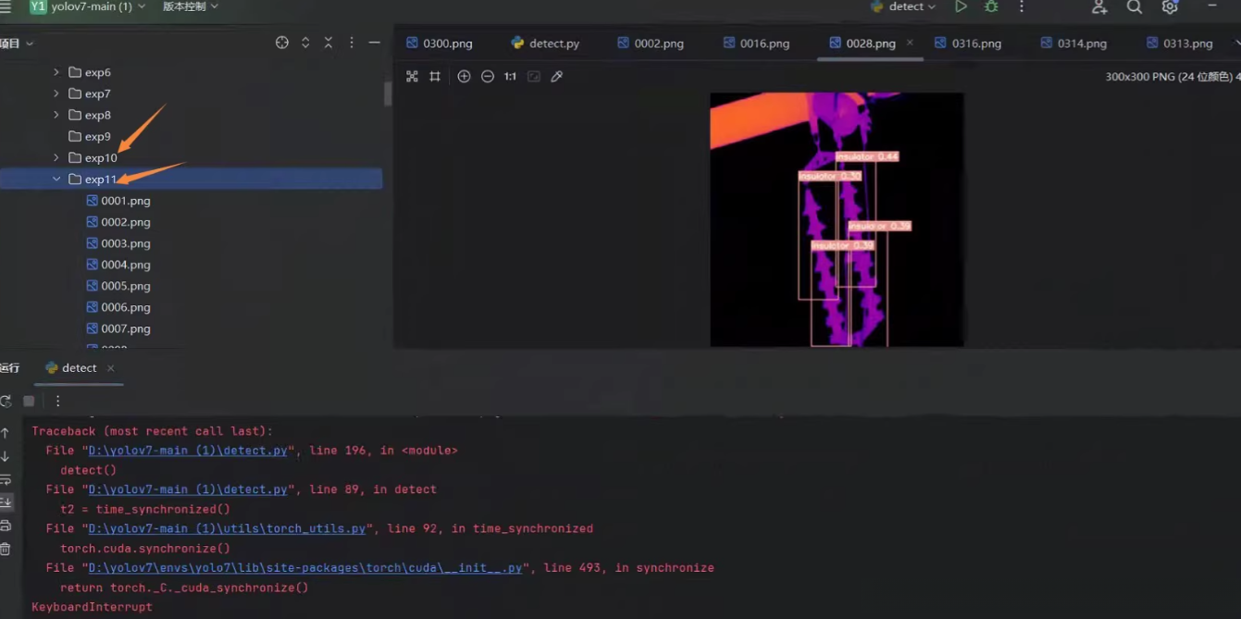Screen dimensions: 1241x619
Task: Open IDE settings gear
Action: tap(1170, 6)
